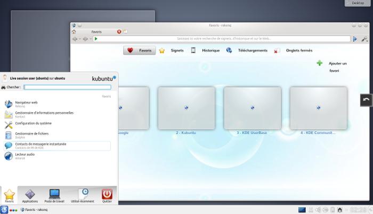Open the Signets section

(x=177, y=50)
